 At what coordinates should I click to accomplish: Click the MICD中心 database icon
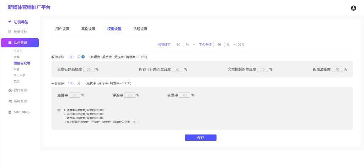click(x=10, y=112)
